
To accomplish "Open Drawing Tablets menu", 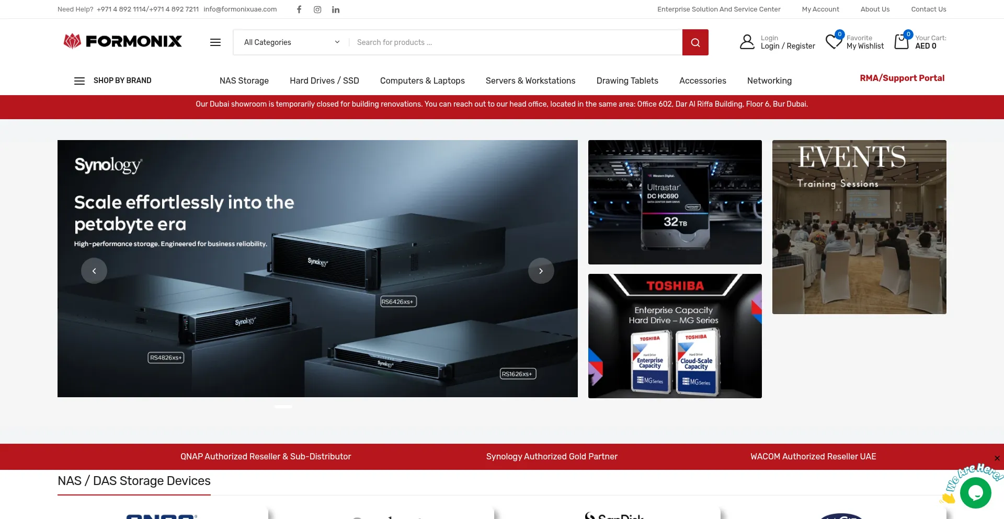I will point(627,80).
